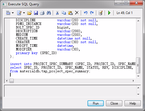145x111 pixels.
Task: Delete selection with X icon
Action: point(77,13)
